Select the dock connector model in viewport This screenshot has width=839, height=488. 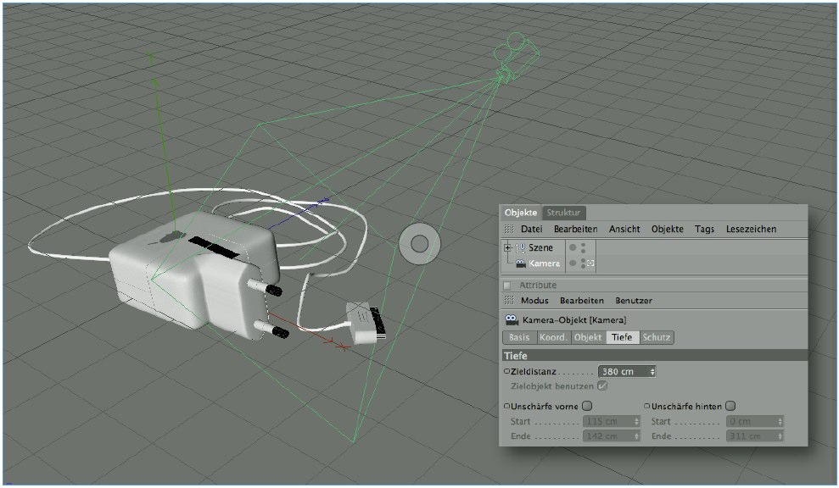[366, 323]
